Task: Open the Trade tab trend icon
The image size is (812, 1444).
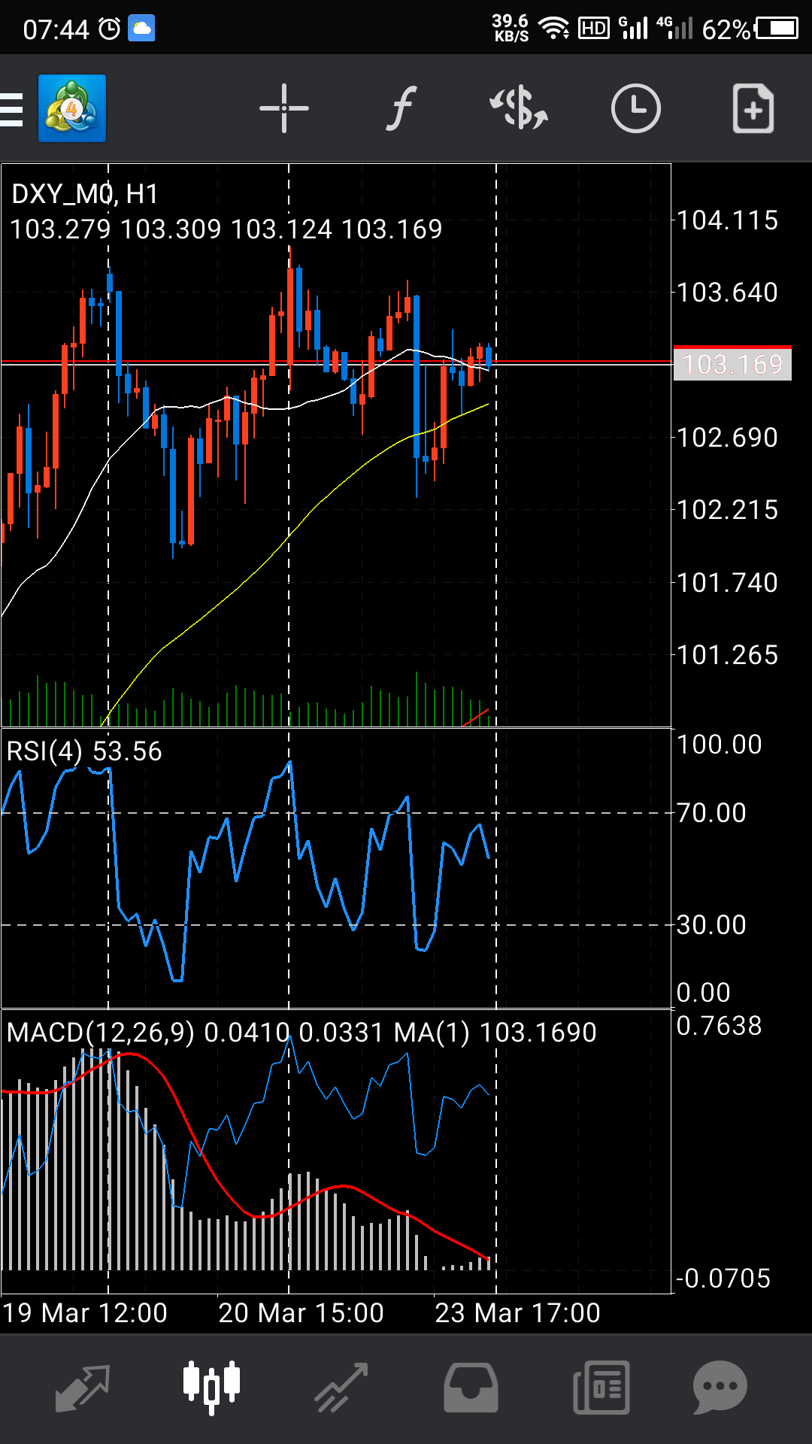Action: [341, 1388]
